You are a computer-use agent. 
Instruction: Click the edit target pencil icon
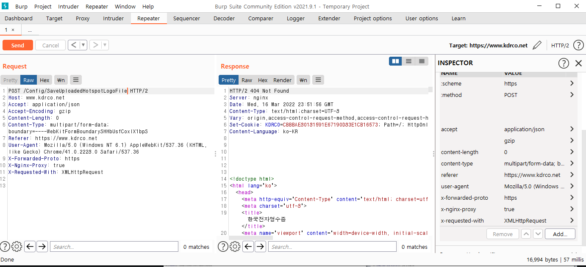537,45
